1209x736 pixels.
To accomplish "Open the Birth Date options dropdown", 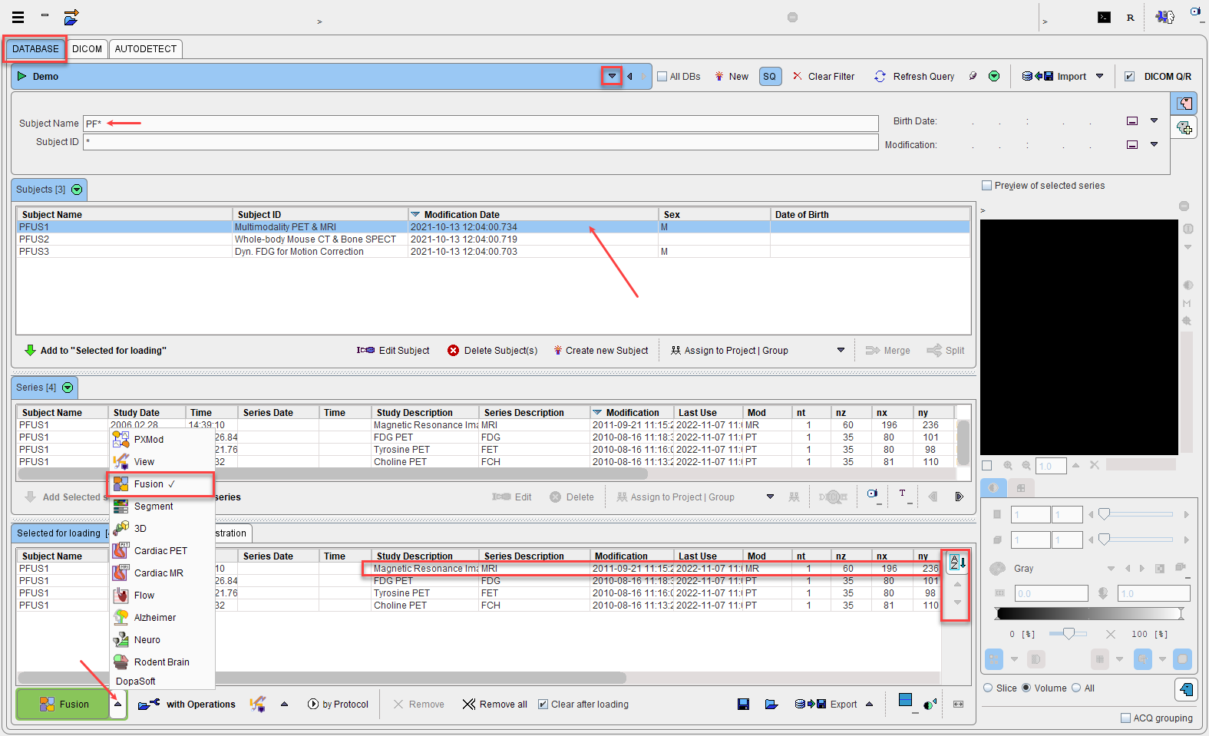I will (x=1154, y=120).
